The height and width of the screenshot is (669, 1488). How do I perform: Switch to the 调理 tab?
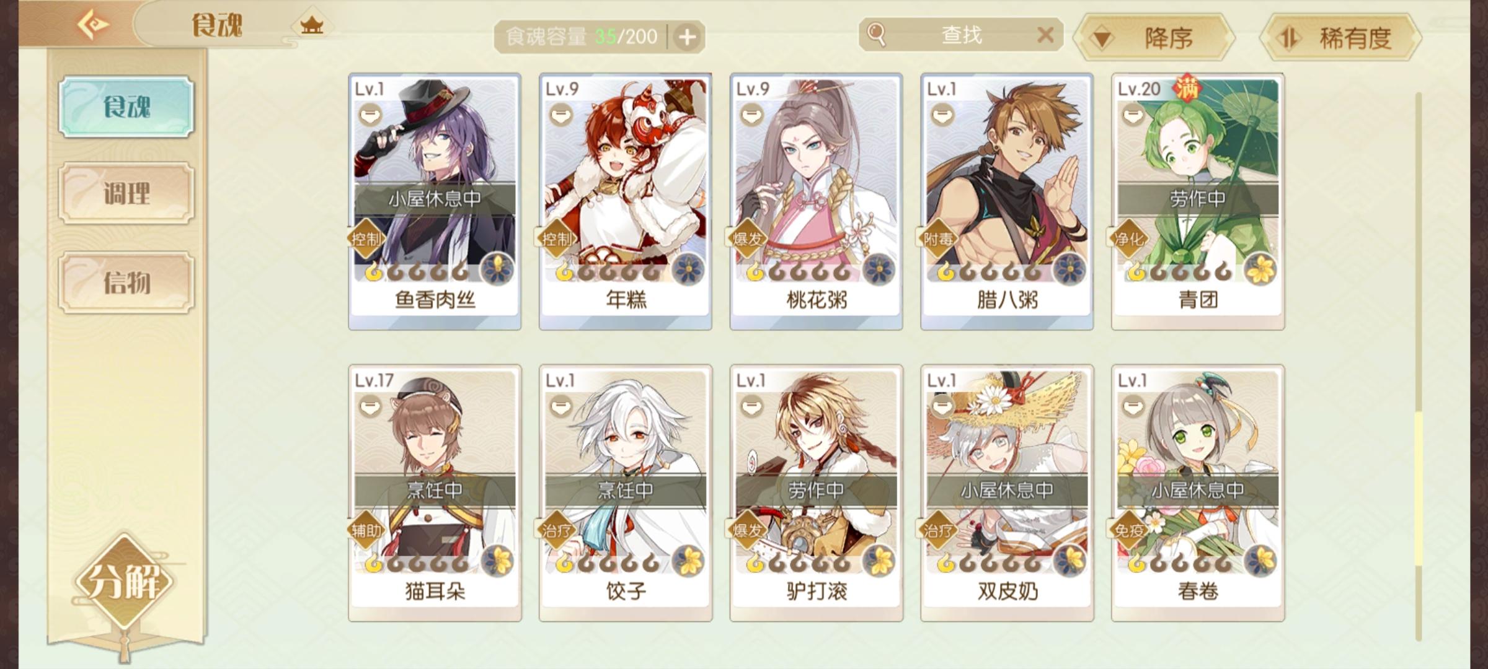[126, 193]
